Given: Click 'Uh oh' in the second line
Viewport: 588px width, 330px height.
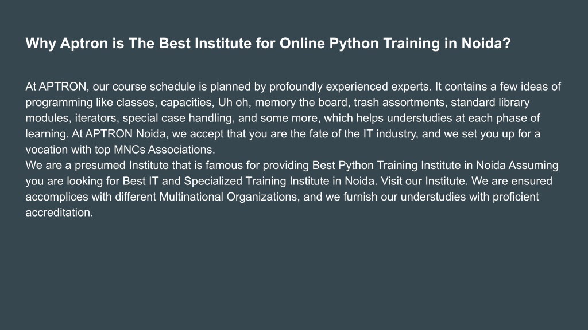Looking at the screenshot, I should [x=233, y=103].
